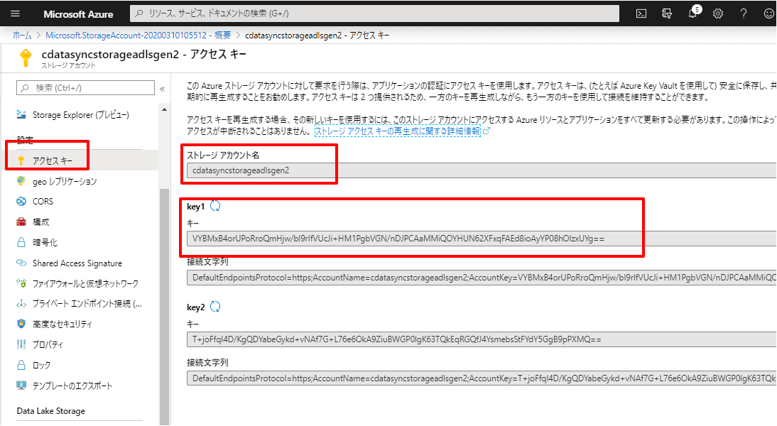Select the key1 key value field
The width and height of the screenshot is (777, 426).
481,239
